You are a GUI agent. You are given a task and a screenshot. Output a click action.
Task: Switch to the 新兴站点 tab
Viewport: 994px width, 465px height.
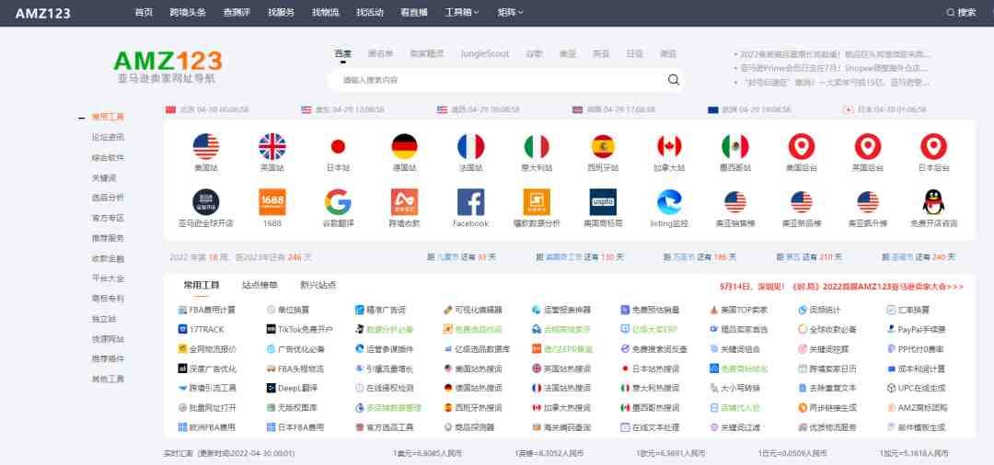tap(318, 285)
